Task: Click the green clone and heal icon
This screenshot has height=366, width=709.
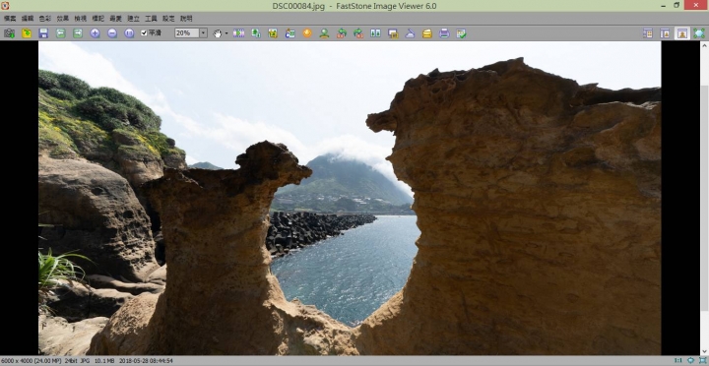Action: [324, 33]
